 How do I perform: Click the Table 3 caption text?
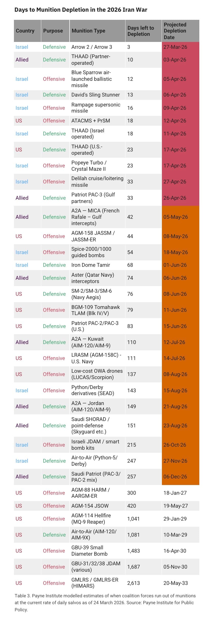[x=105, y=603]
